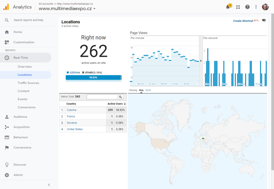Open the Acquisition section label

pos(22,127)
